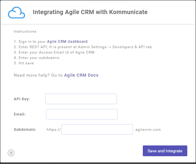Select the REST API instruction step
This screenshot has width=196, height=164.
coord(83,47)
